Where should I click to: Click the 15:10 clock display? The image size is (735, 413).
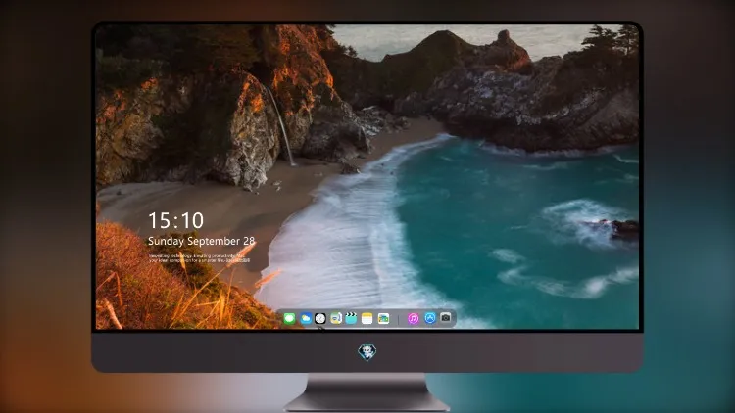click(x=175, y=220)
